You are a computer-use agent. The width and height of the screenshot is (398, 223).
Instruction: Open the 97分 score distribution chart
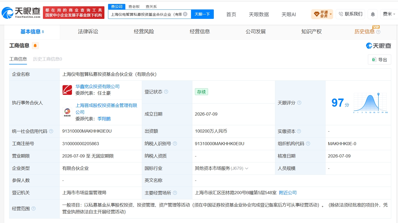(x=370, y=103)
